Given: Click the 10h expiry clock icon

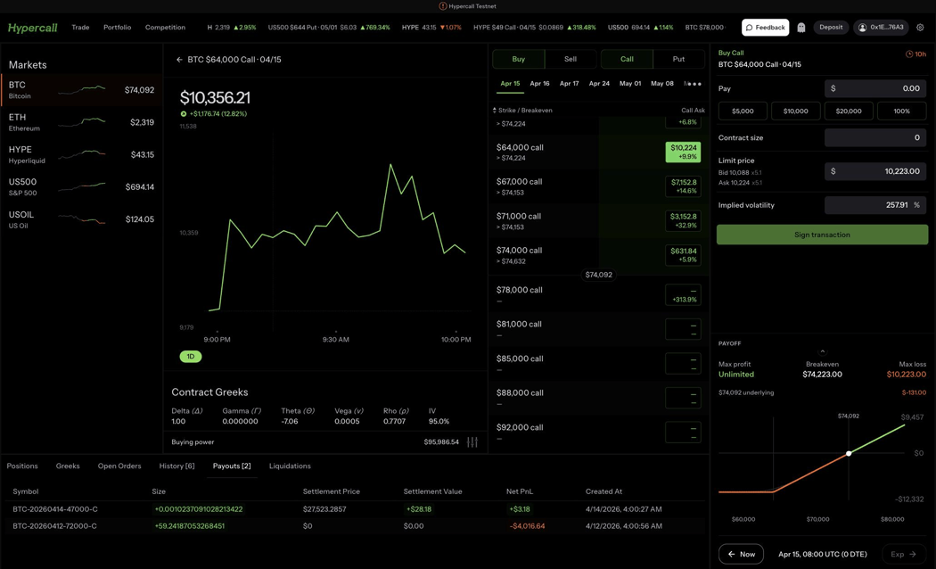Looking at the screenshot, I should 909,54.
